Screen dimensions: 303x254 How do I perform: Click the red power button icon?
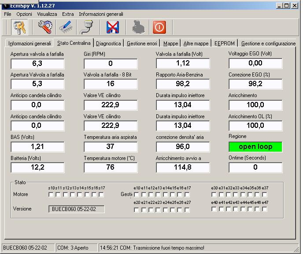(159, 27)
